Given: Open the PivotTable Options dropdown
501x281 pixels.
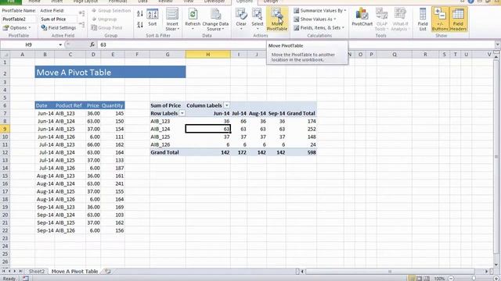Looking at the screenshot, I should click(17, 28).
